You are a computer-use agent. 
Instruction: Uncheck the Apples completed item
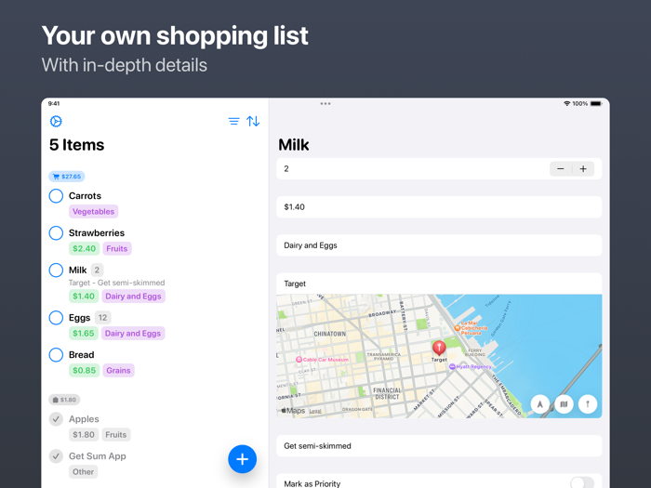(x=56, y=419)
